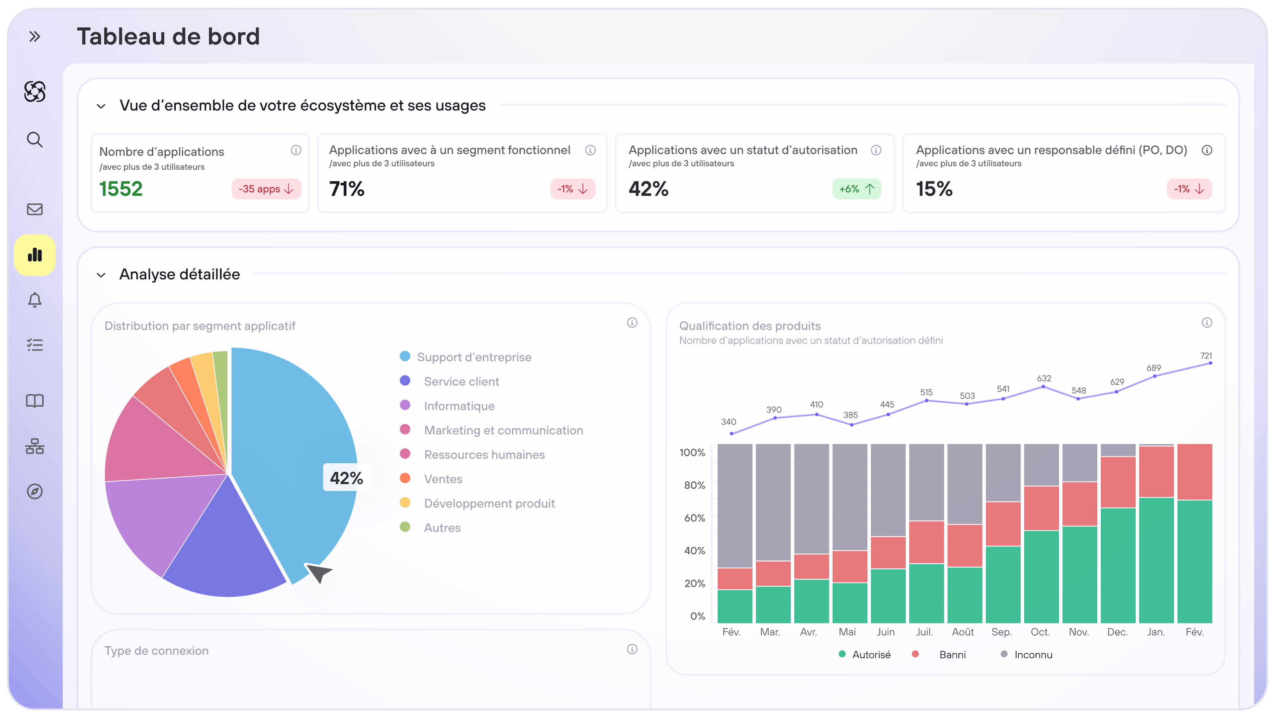Click the info icon on Nombre d'applications card
Screen dimensions: 1275x717
tap(296, 150)
